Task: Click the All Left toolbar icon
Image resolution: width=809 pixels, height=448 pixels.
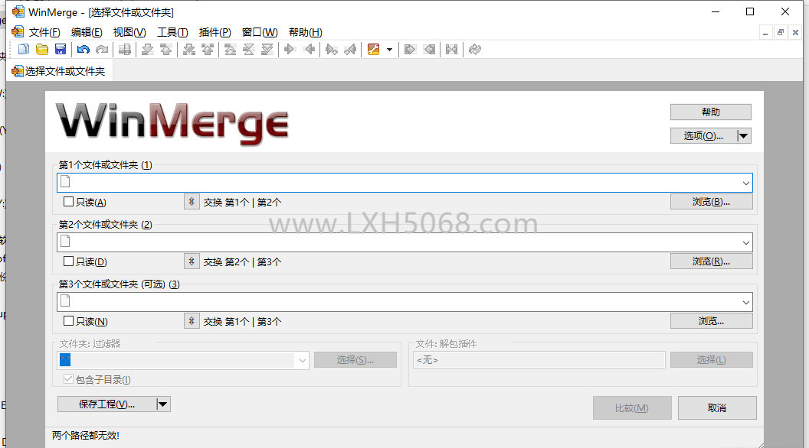Action: coord(429,50)
